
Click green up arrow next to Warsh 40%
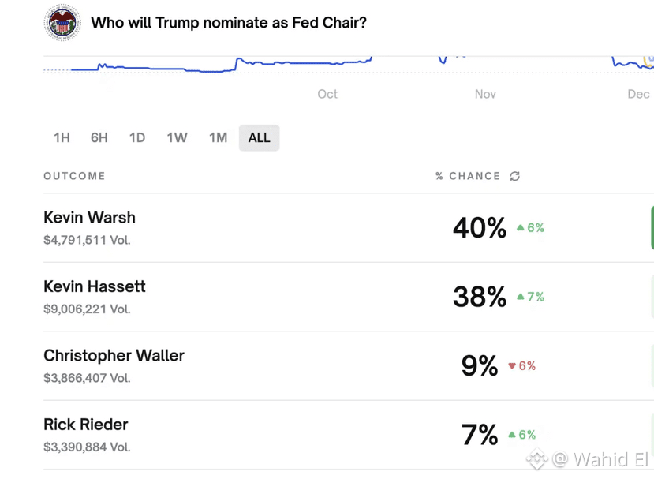pyautogui.click(x=521, y=228)
